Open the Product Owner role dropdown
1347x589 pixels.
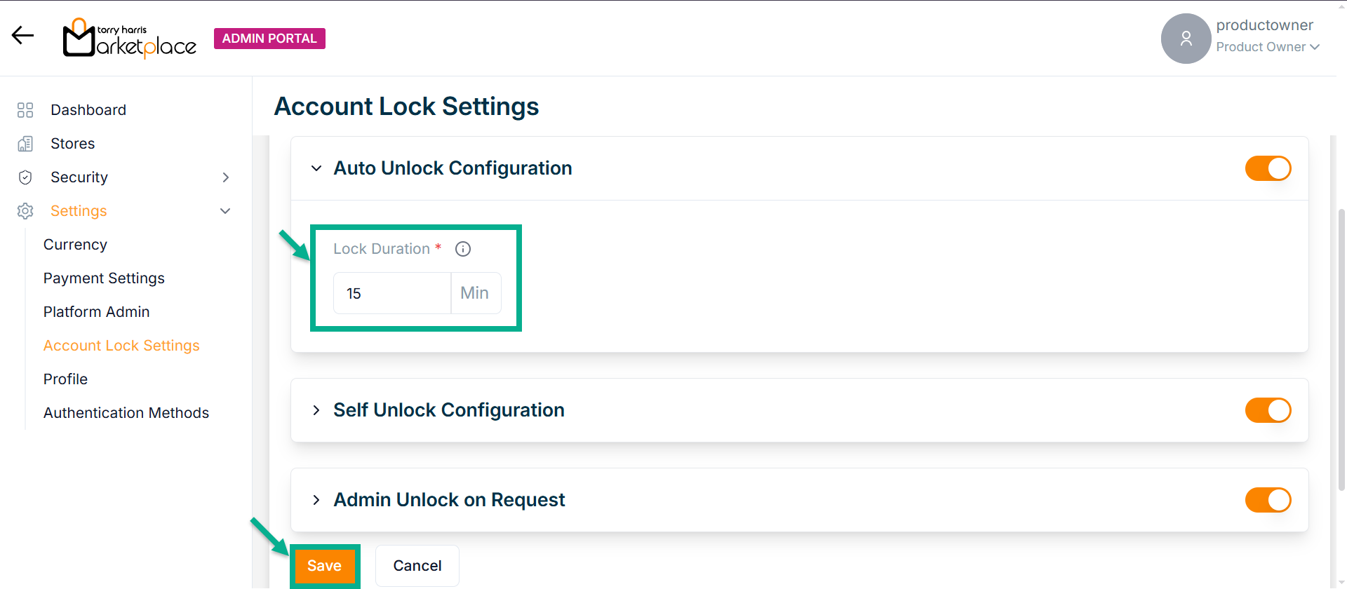tap(1268, 47)
